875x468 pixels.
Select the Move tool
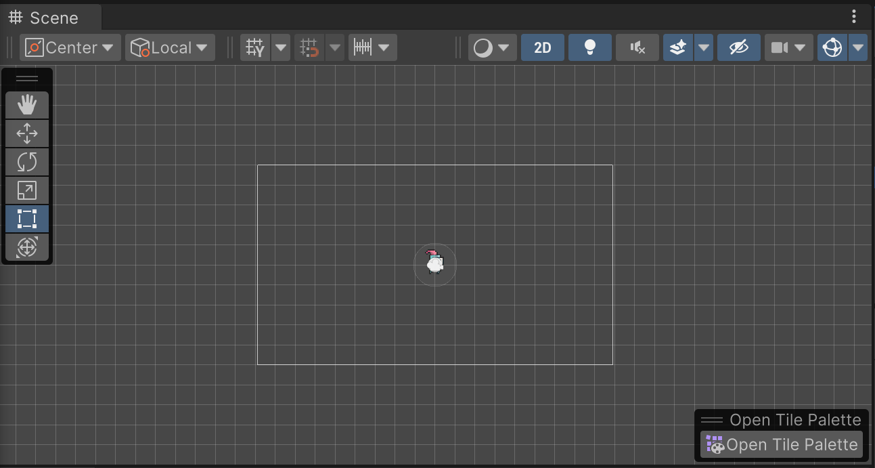[27, 133]
